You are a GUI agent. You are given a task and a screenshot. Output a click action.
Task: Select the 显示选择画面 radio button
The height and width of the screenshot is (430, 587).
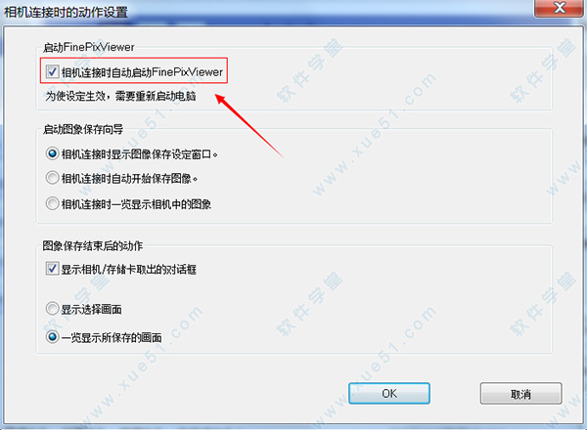click(x=52, y=309)
